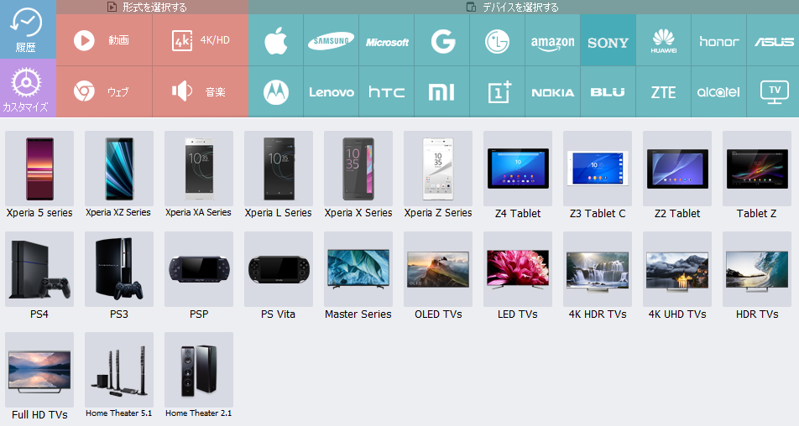Select the 動画 video format category
Viewport: 799px width, 426px height.
(104, 40)
